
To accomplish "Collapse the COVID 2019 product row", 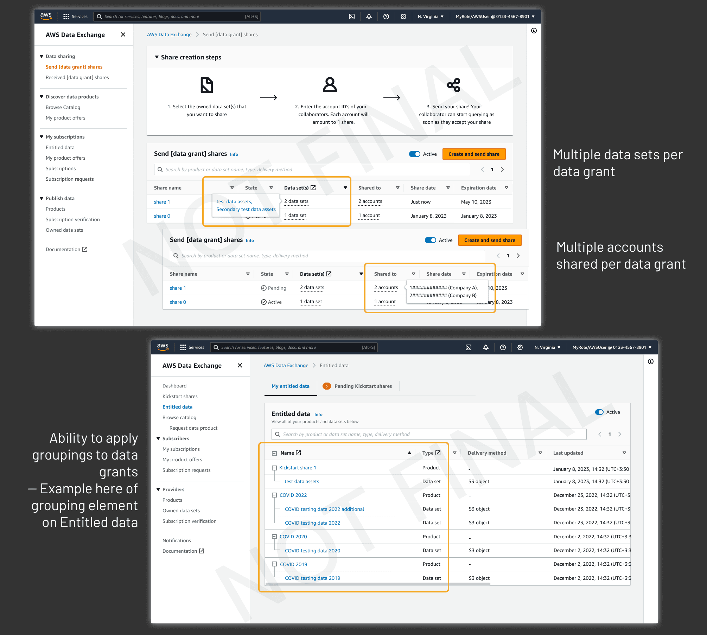I will click(274, 564).
